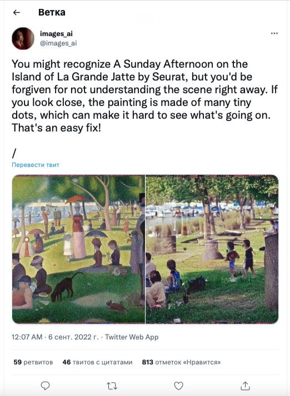View 46 твитов с цитатами

(97, 362)
